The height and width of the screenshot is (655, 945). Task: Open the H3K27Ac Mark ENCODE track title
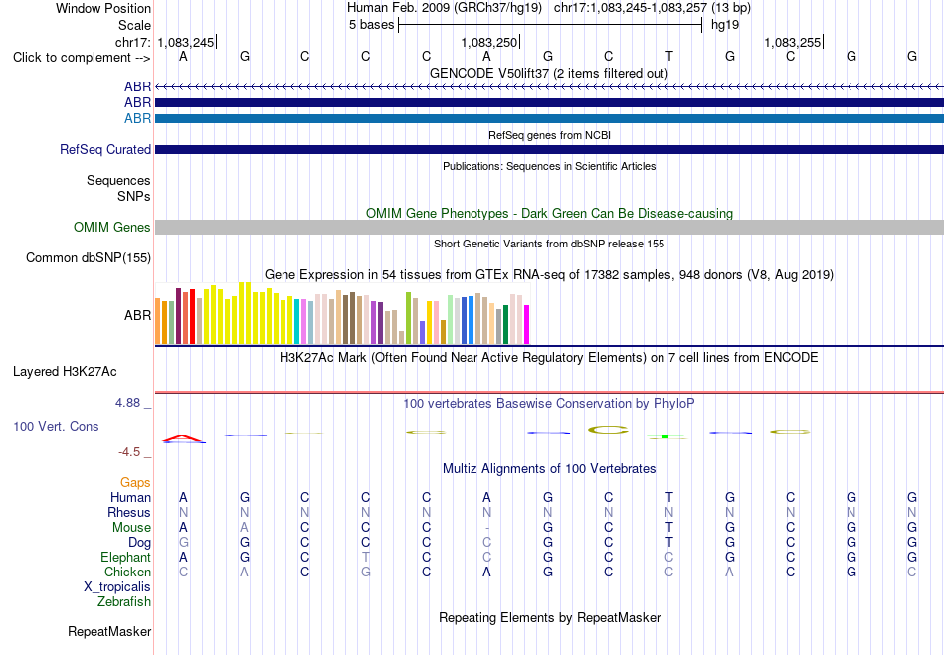point(549,358)
